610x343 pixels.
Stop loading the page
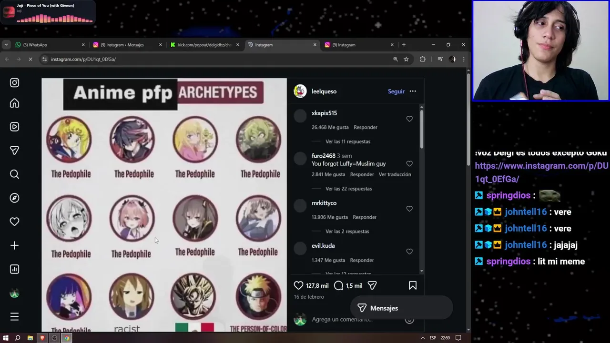30,59
